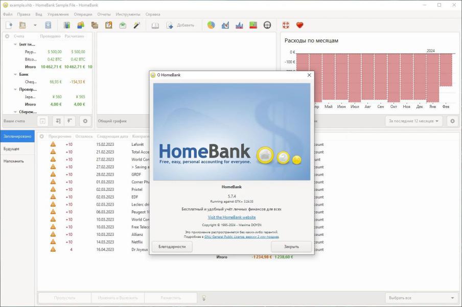Open the payees management icon

coord(81,26)
